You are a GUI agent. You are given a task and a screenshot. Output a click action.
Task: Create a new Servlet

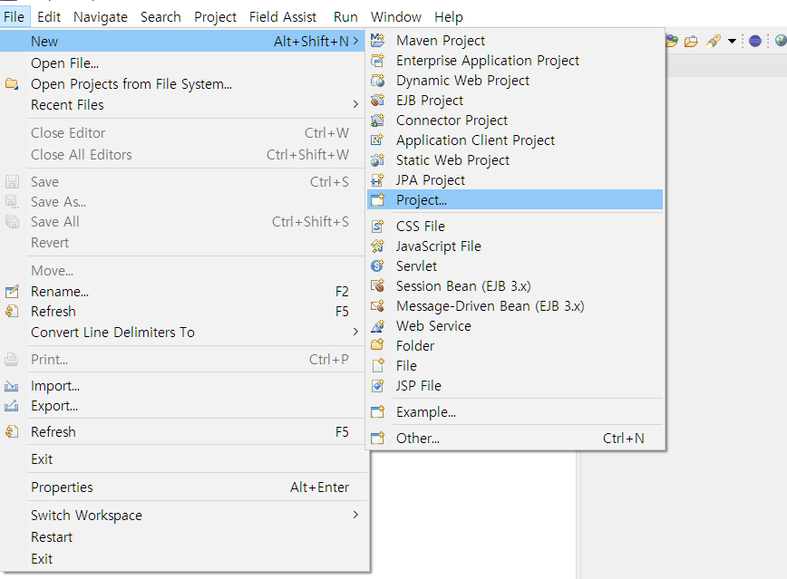(x=515, y=265)
